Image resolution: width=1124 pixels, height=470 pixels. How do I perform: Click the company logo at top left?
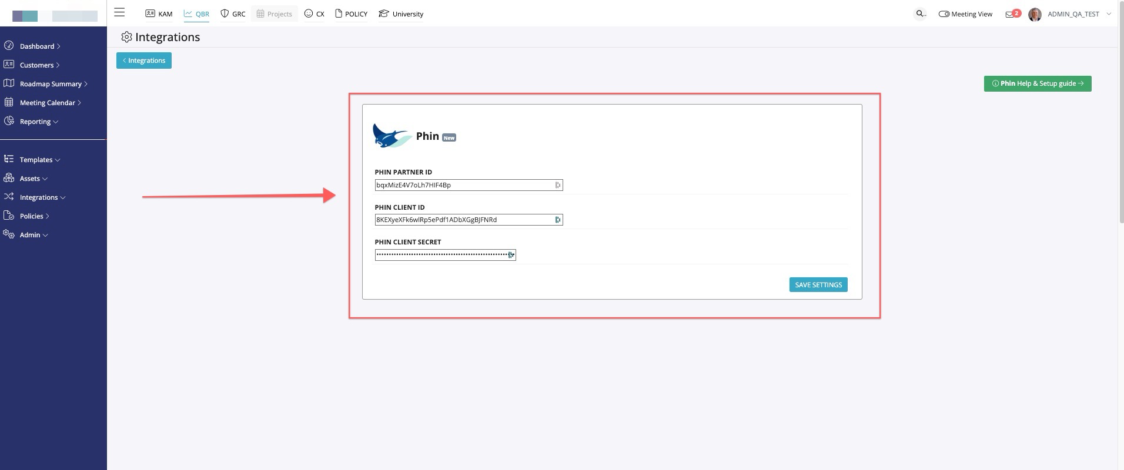point(55,16)
